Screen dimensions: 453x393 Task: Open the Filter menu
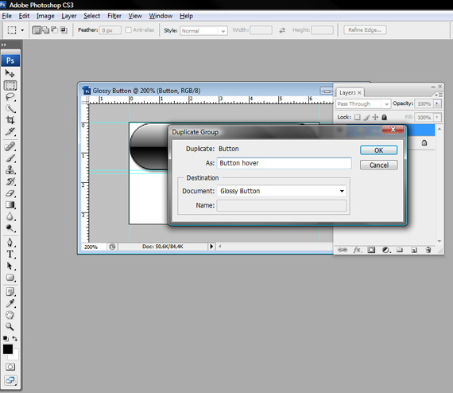114,16
